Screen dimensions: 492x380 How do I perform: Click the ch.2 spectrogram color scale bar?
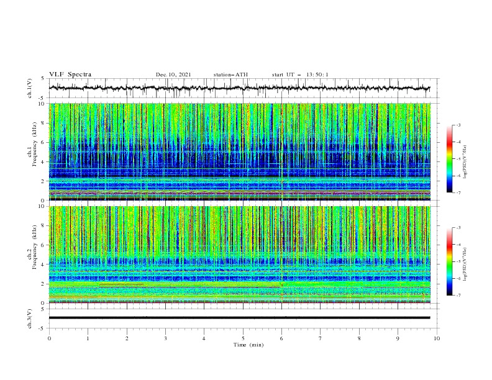449,261
